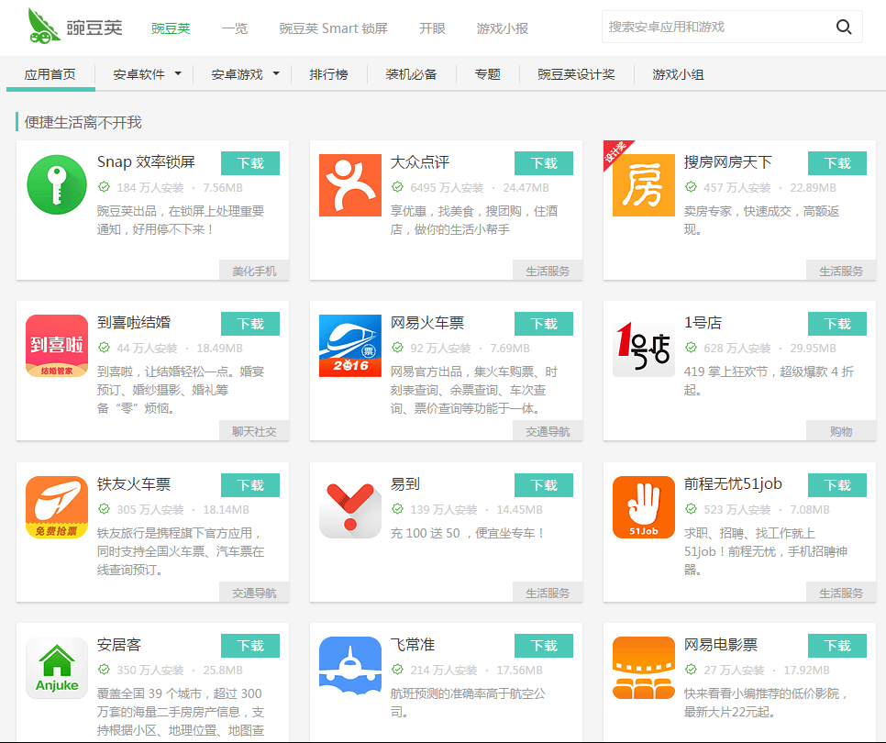Screen dimensions: 886x743
Task: Click verified badge beside 350 万人安装
Action: (x=104, y=670)
